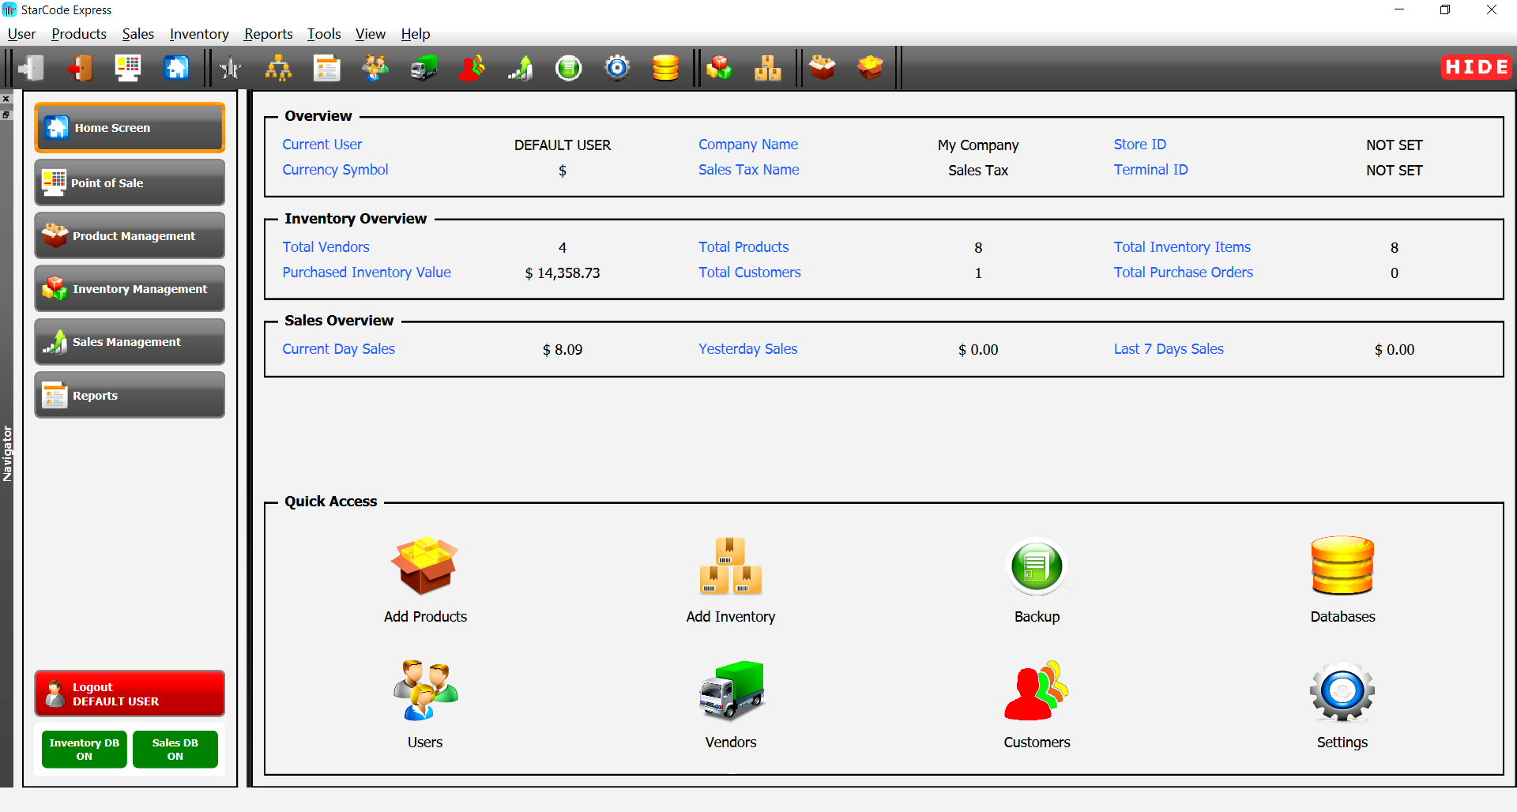Click the blue gear Settings toolbar icon

pyautogui.click(x=617, y=69)
